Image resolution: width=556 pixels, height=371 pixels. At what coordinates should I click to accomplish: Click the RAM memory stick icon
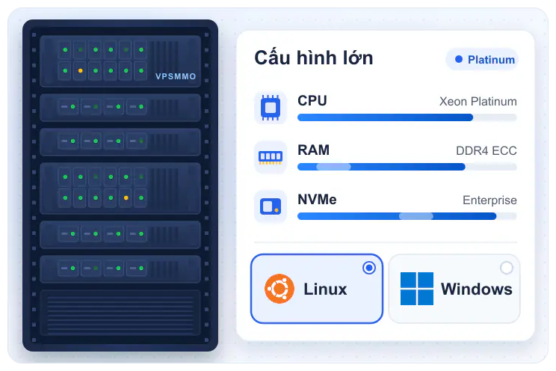[271, 157]
